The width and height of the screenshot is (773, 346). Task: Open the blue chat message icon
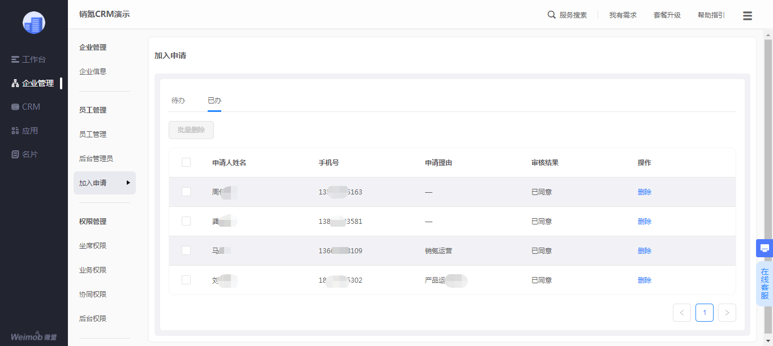[765, 248]
